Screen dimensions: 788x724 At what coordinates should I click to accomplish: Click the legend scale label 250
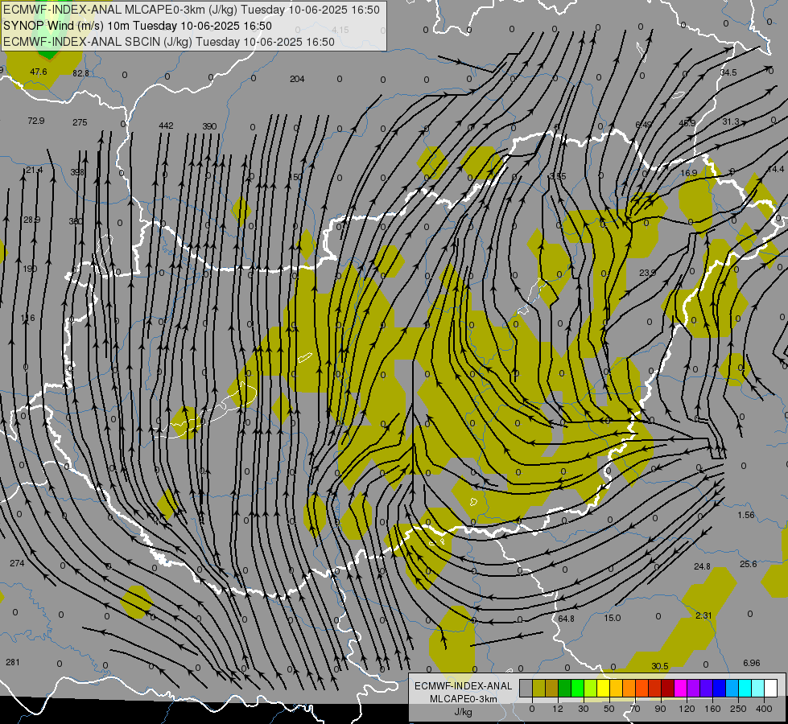coord(738,709)
